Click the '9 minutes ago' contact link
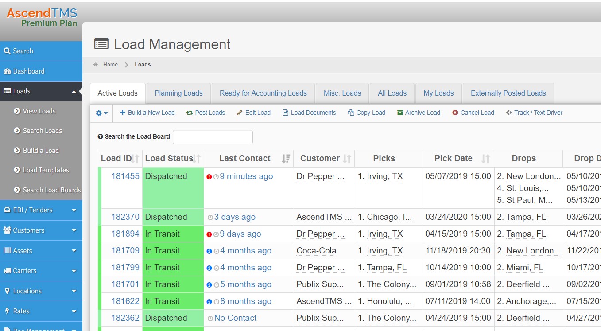This screenshot has width=601, height=331. [246, 176]
